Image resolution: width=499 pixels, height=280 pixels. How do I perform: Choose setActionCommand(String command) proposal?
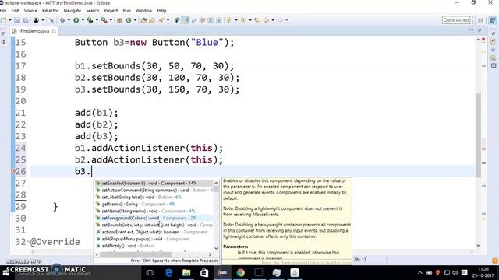(154, 190)
